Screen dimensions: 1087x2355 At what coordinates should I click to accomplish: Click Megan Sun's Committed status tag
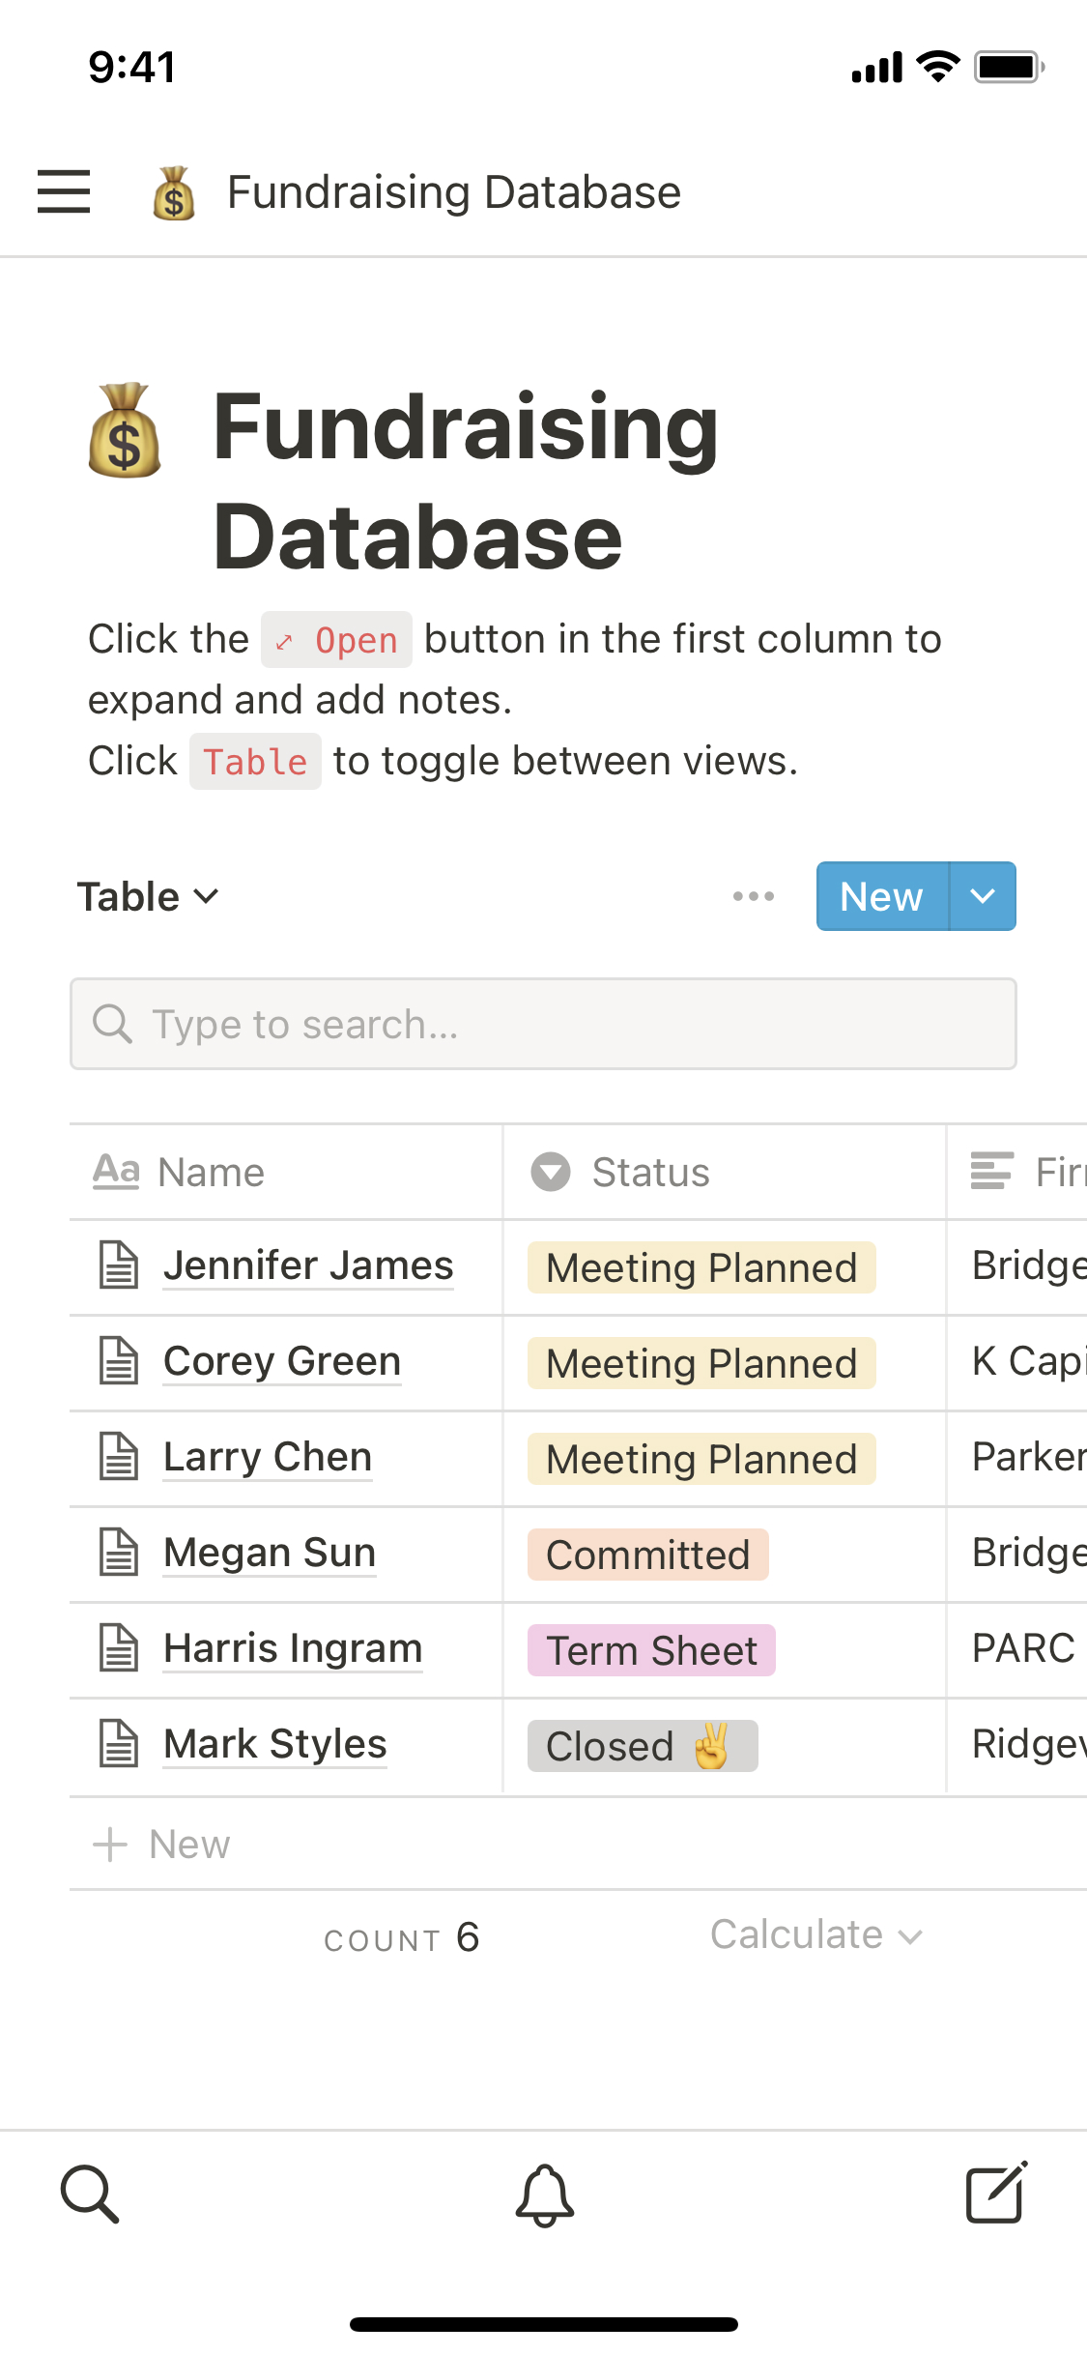pos(647,1555)
